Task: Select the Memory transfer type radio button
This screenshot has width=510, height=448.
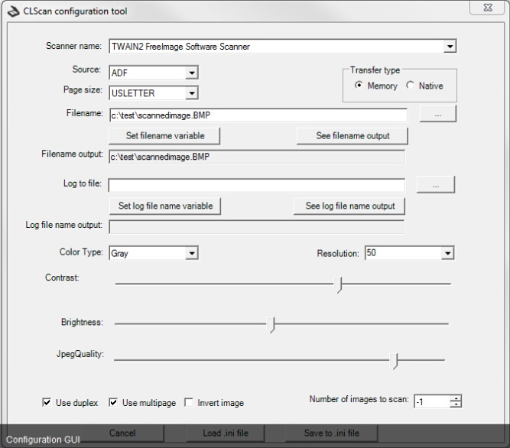Action: pyautogui.click(x=359, y=85)
